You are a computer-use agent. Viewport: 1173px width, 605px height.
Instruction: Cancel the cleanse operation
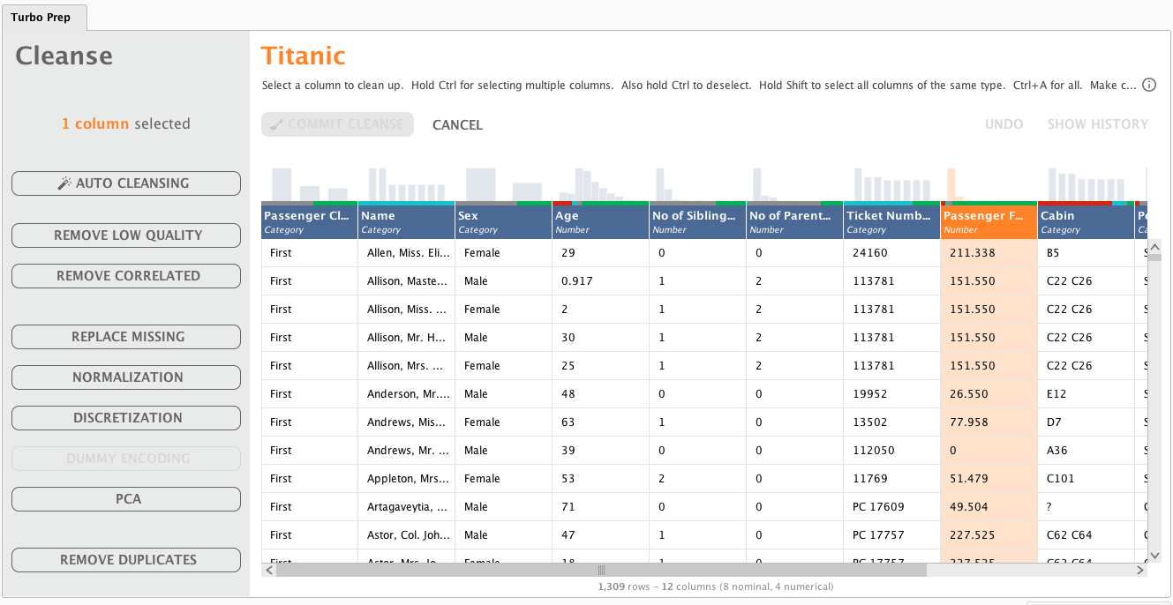tap(457, 125)
